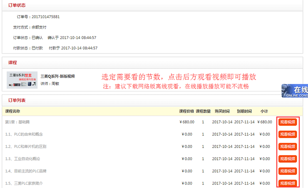Open the 1.4、目前主流的PLC品牌 lesson title
Viewport: 308px width, 188px height.
point(26,171)
